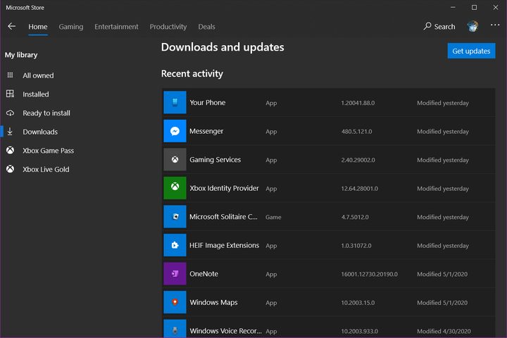Viewport: 507px width, 338px height.
Task: Switch to the Deals tab
Action: pyautogui.click(x=206, y=27)
